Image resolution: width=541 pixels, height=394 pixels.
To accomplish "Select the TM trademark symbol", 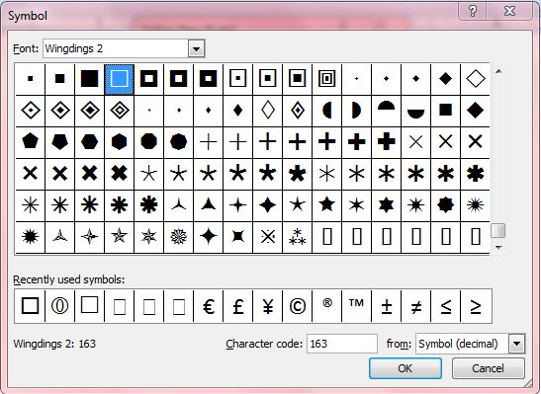I will [x=356, y=306].
